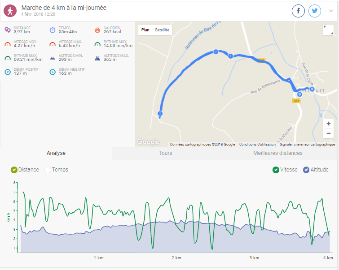Click the flame calories icon
Screen dimensions: 339x270
point(97,30)
